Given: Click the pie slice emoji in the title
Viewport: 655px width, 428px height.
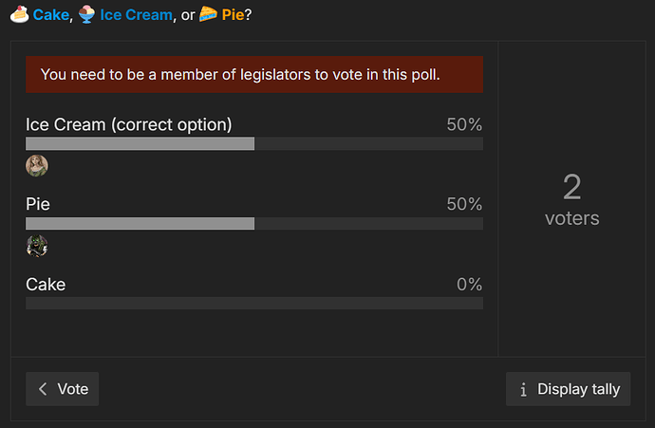Looking at the screenshot, I should click(209, 14).
